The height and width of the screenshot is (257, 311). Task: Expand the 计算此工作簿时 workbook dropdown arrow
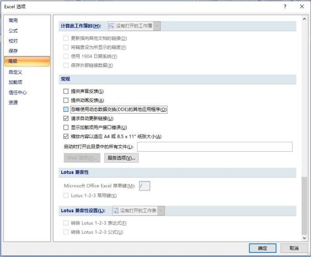157,26
